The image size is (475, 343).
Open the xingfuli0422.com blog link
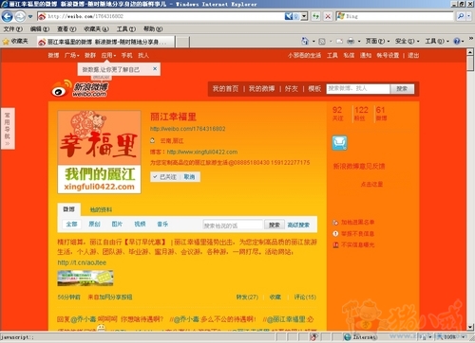pyautogui.click(x=202, y=152)
